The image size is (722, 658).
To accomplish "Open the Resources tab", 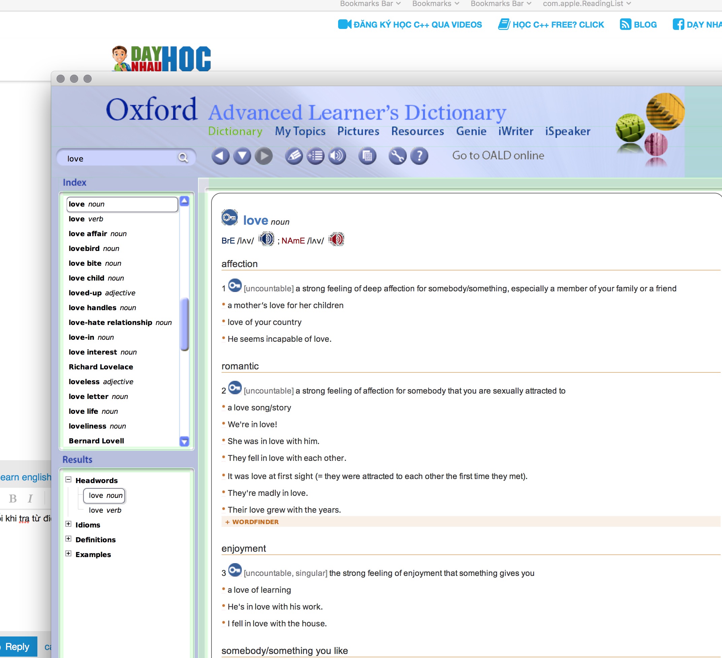I will tap(418, 131).
